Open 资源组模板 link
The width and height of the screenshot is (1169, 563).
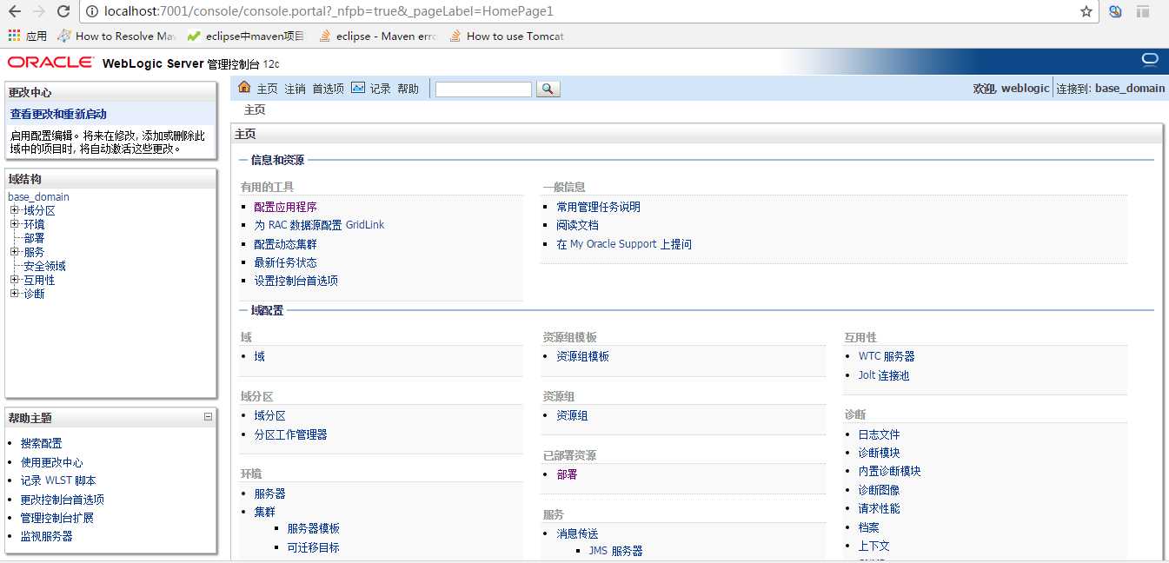[x=582, y=356]
